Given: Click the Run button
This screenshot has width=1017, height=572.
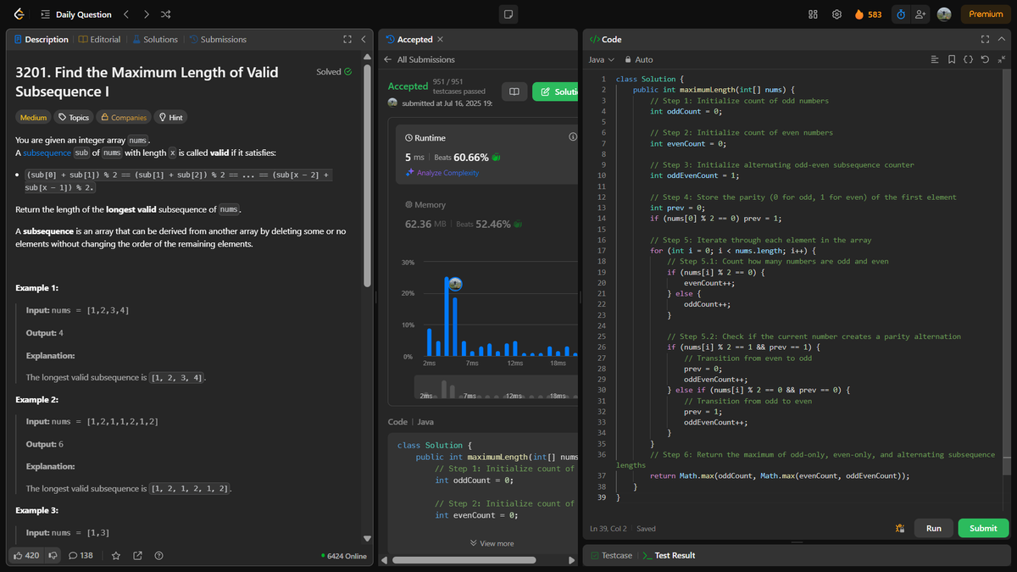Looking at the screenshot, I should [x=933, y=528].
